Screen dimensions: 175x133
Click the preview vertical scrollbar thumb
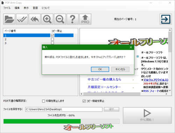pyautogui.click(x=170, y=42)
